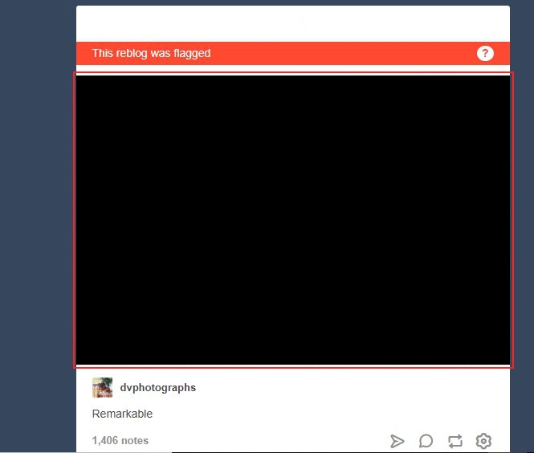Open replies with the speech bubble icon

426,441
